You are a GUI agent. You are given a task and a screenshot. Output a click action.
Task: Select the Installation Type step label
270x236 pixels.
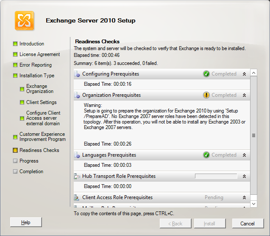(x=37, y=76)
